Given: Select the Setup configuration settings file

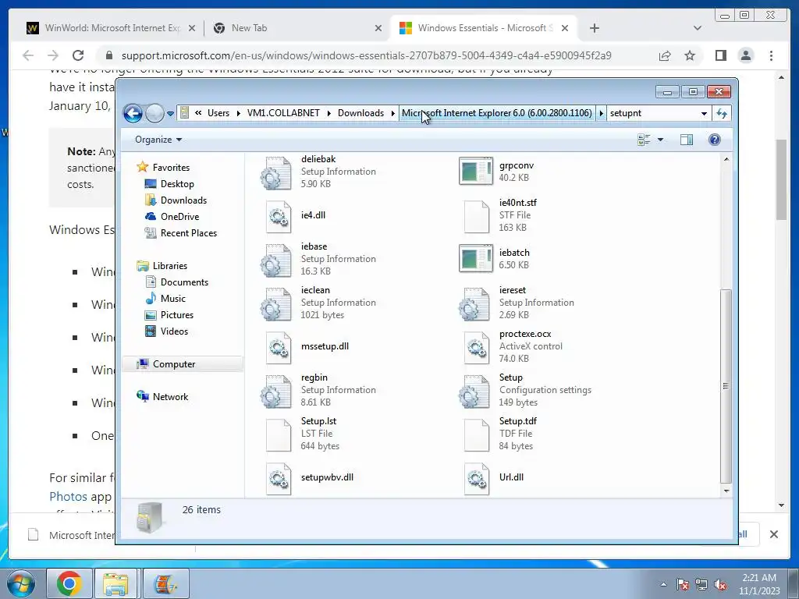Looking at the screenshot, I should pos(525,390).
